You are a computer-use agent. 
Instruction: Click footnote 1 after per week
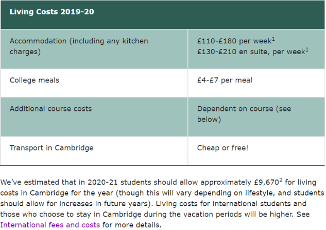[x=273, y=39]
